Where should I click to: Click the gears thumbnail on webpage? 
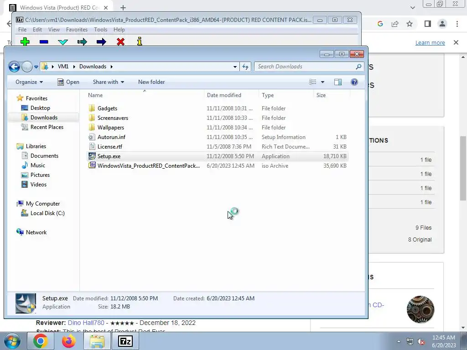(420, 309)
